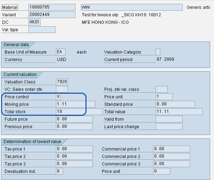This screenshot has width=214, height=180.
Task: Click the Future price field
Action: coord(74,119)
